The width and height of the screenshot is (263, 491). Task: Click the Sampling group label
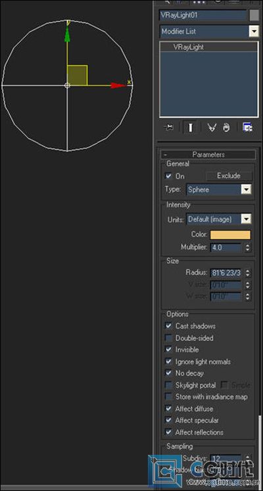[x=179, y=446]
